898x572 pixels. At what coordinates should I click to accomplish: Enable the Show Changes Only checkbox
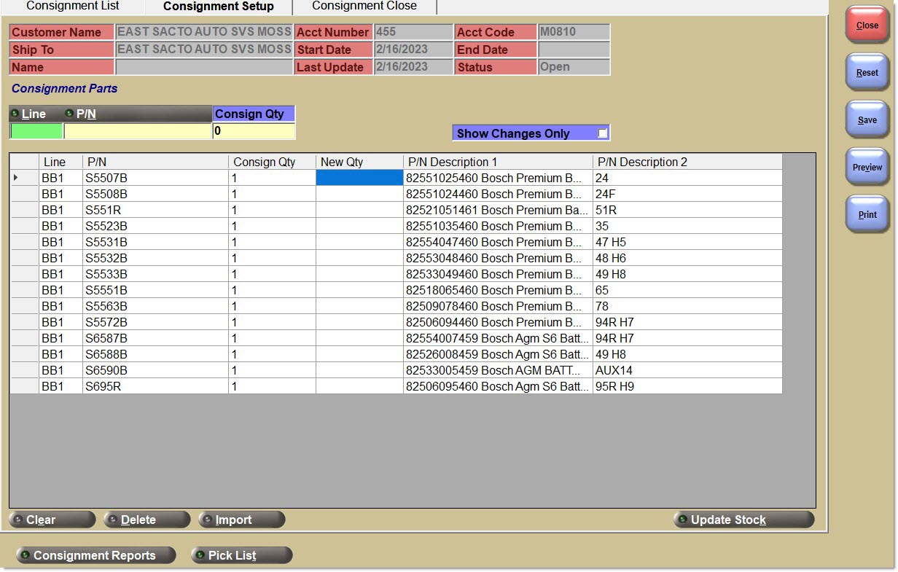click(x=602, y=133)
